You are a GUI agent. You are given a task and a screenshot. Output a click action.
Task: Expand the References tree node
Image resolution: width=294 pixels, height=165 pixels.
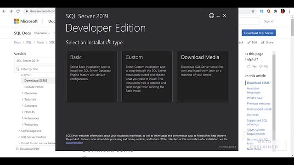pos(23,118)
